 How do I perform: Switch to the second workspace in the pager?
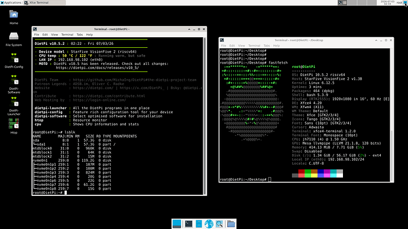[x=352, y=2]
